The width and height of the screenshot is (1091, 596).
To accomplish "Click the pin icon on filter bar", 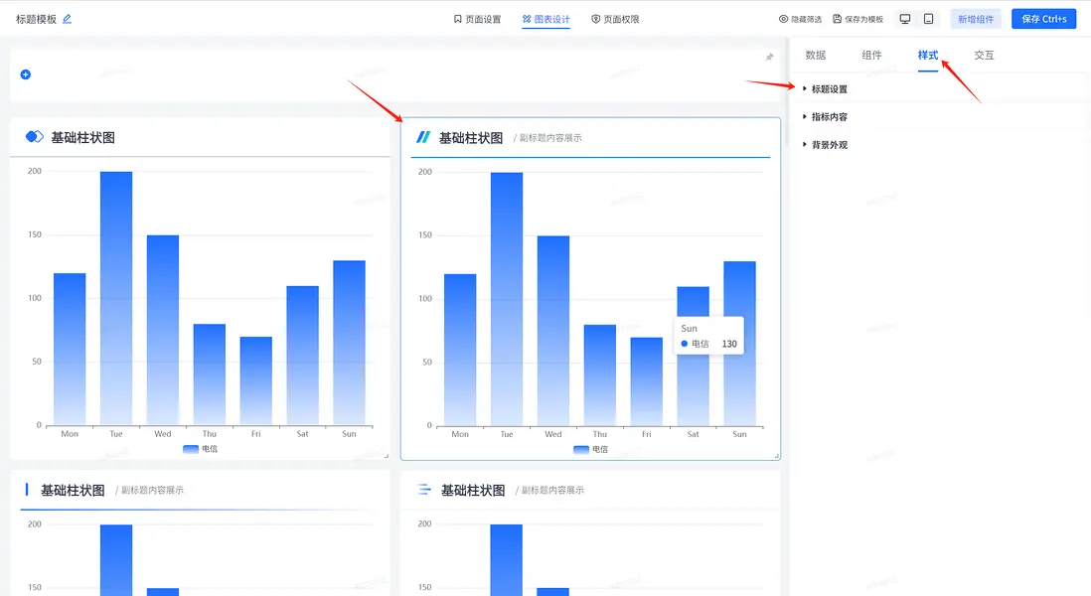I will (769, 57).
